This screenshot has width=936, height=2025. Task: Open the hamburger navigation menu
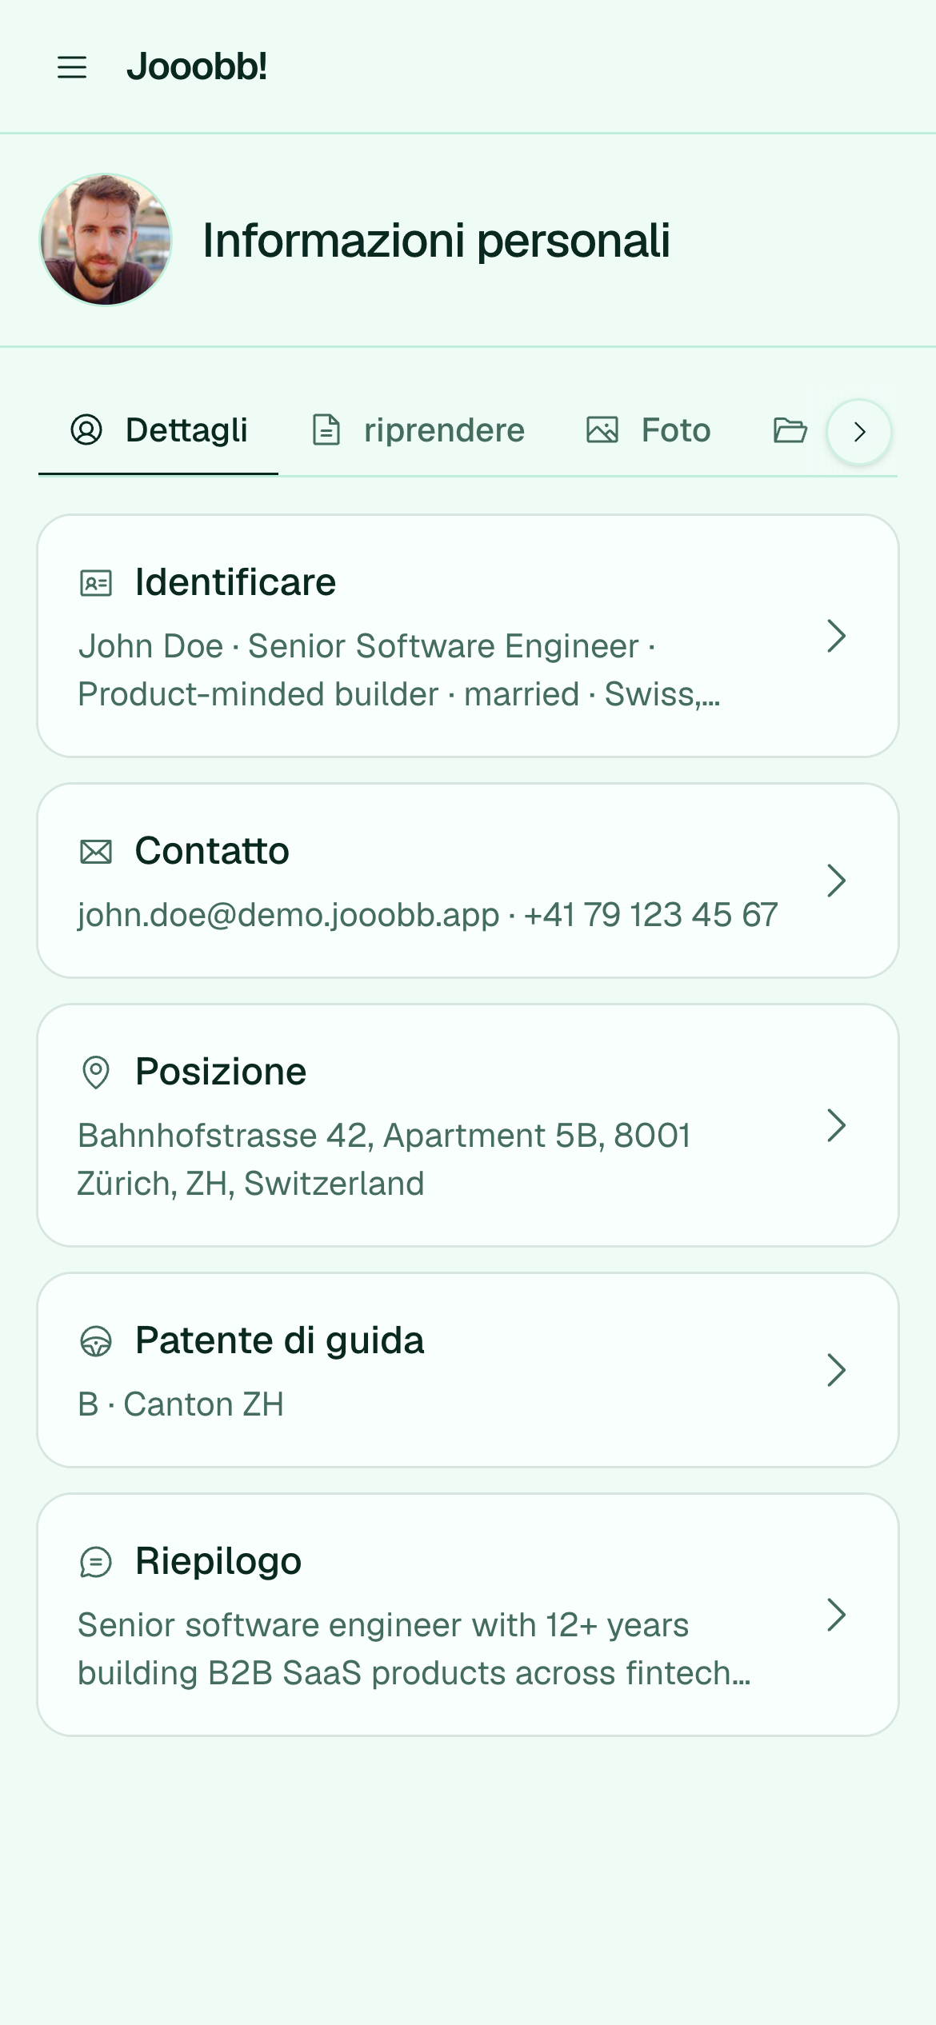pos(72,67)
